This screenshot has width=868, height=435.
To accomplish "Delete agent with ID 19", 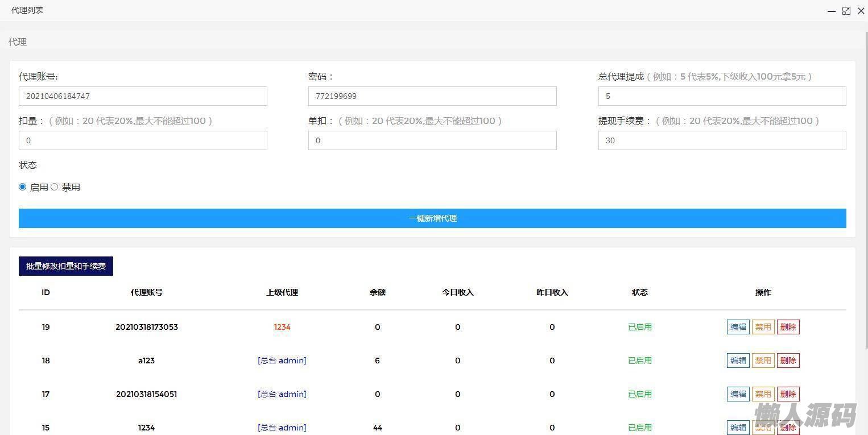I will (x=788, y=327).
